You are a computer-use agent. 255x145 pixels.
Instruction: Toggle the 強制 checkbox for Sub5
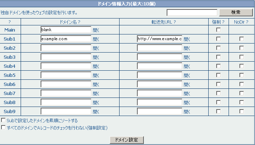tap(218, 75)
